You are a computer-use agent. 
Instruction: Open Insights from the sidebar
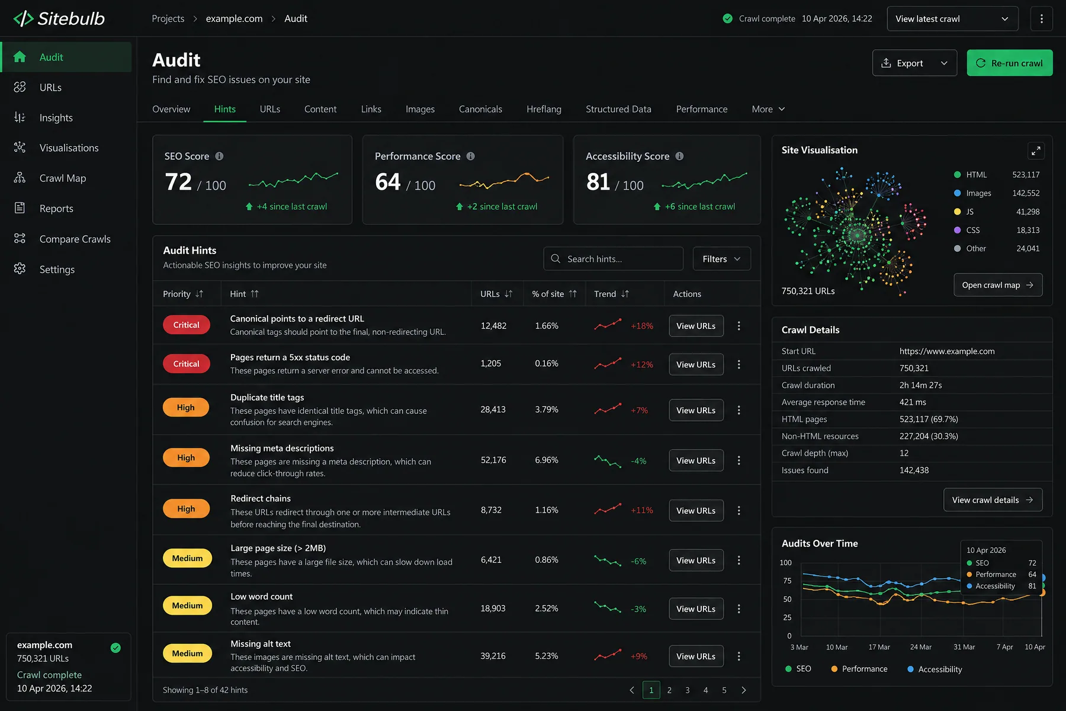click(66, 118)
